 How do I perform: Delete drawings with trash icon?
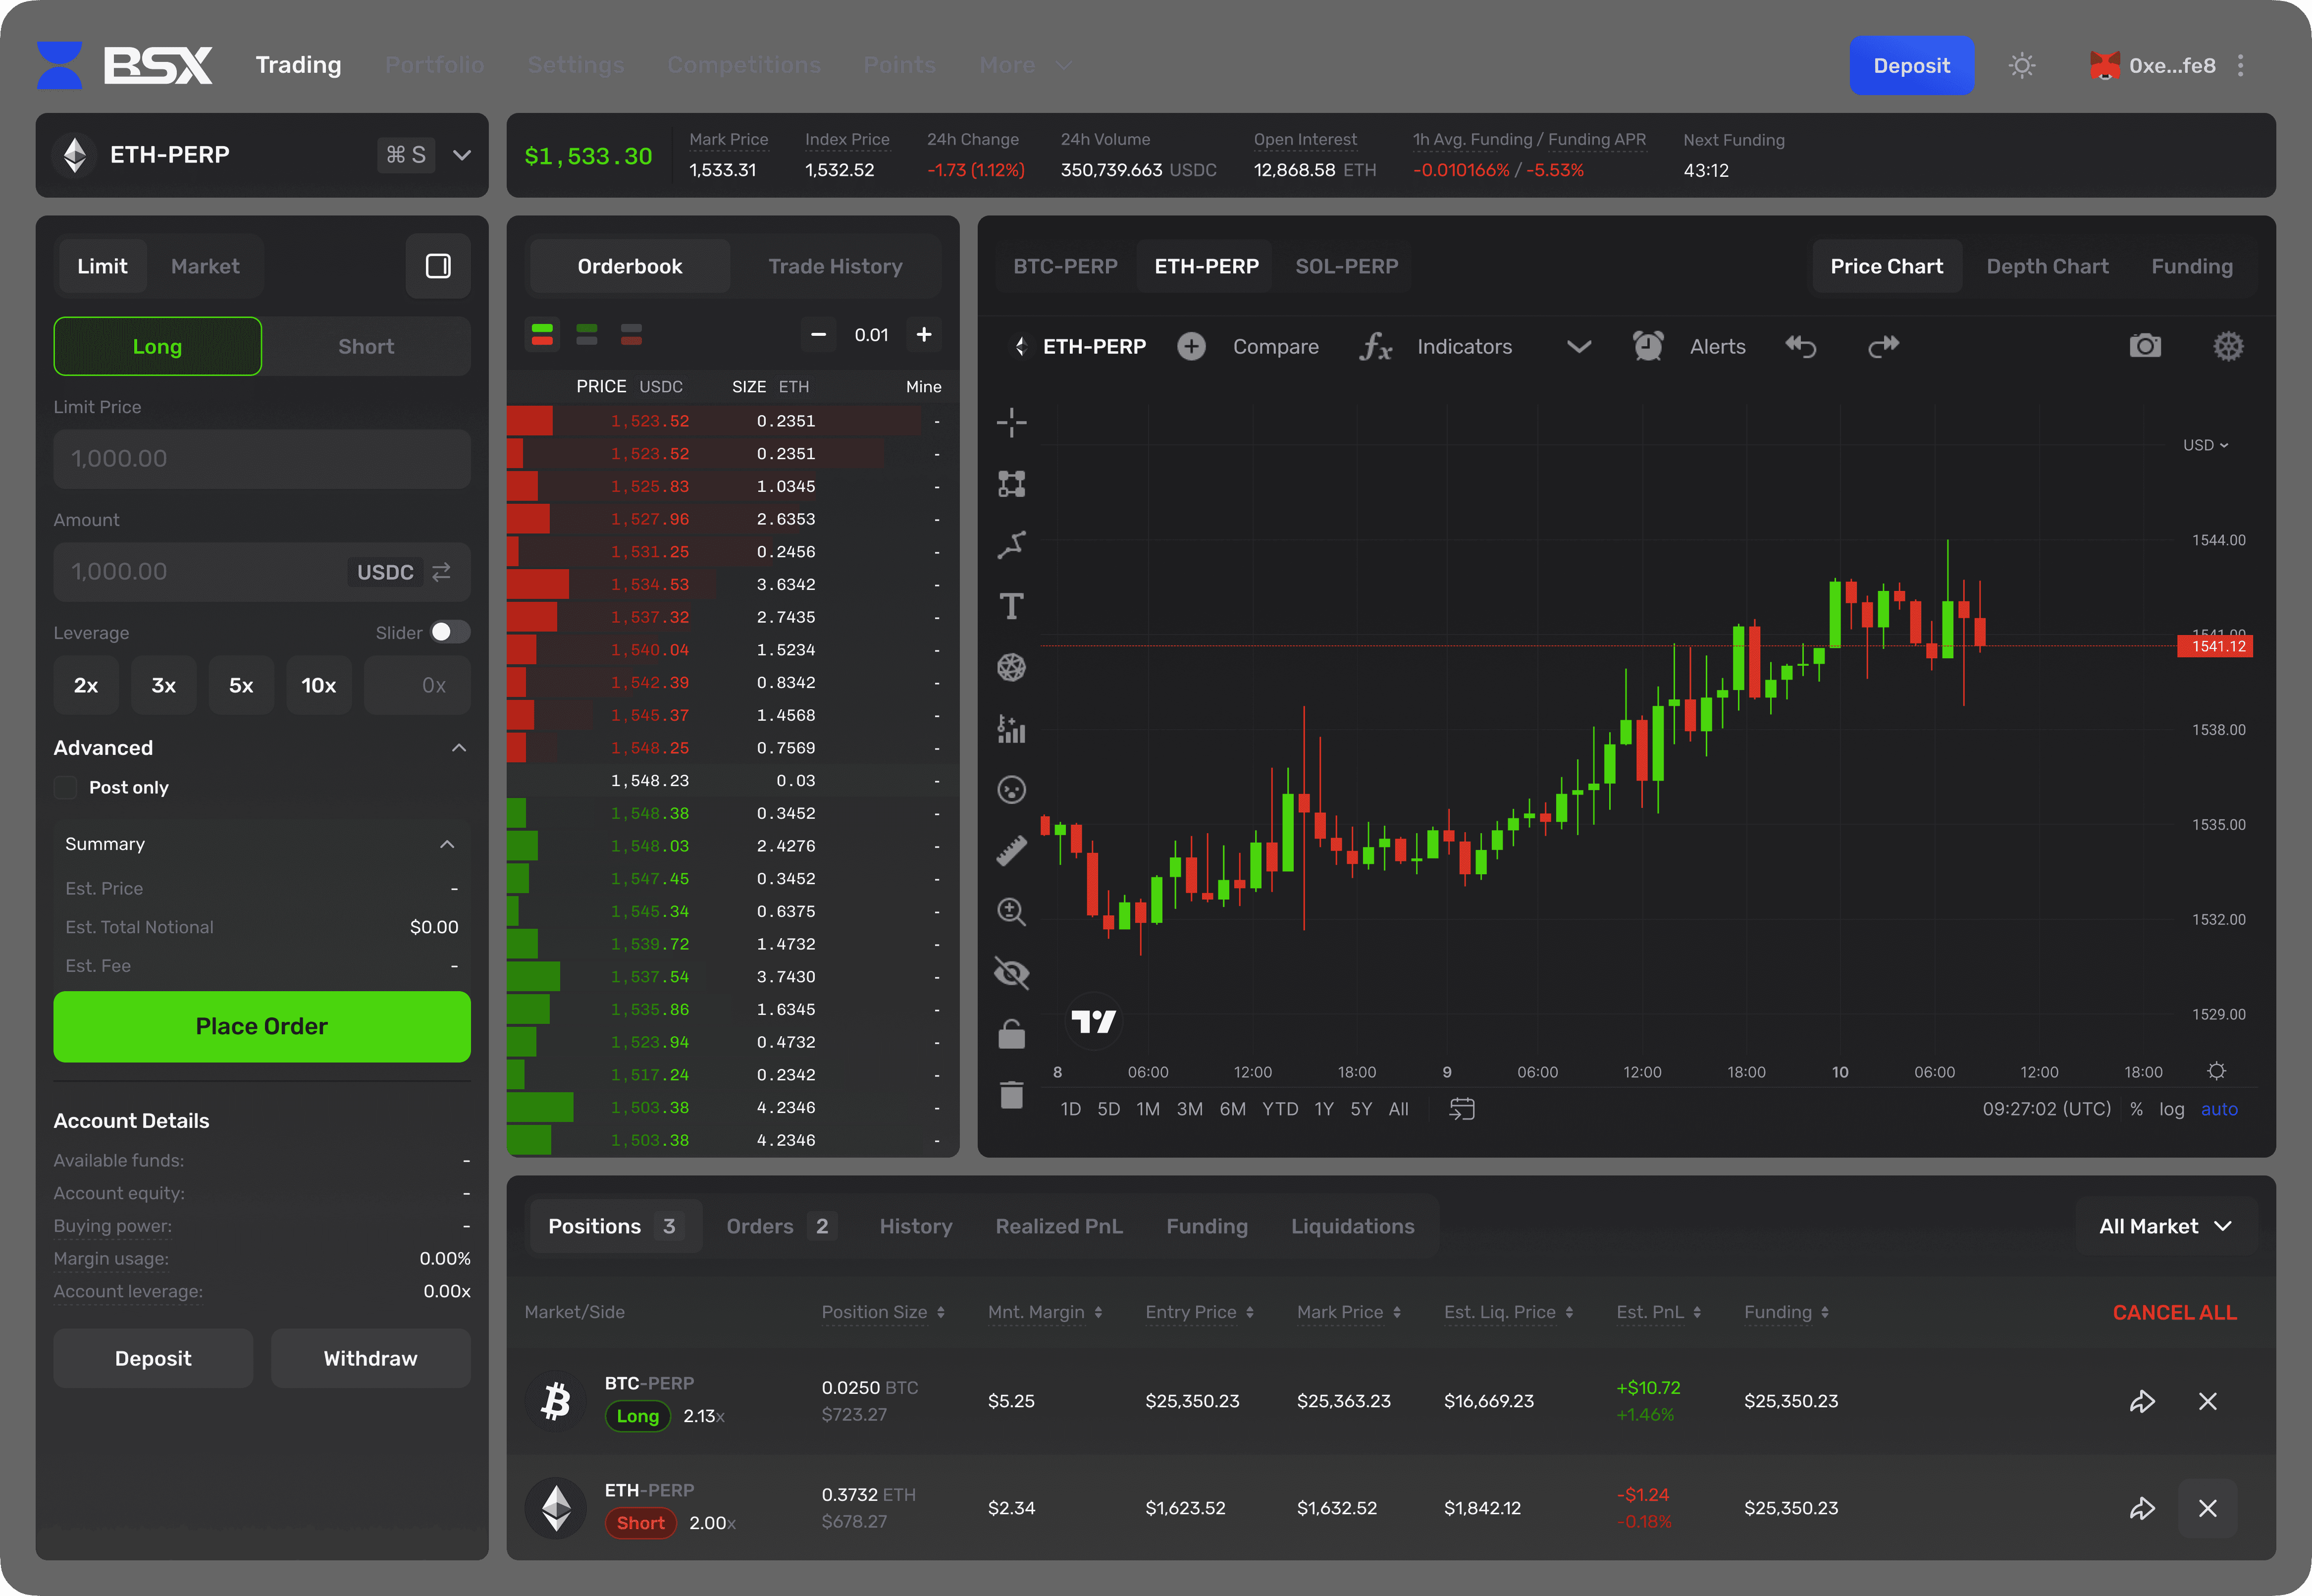click(1011, 1095)
